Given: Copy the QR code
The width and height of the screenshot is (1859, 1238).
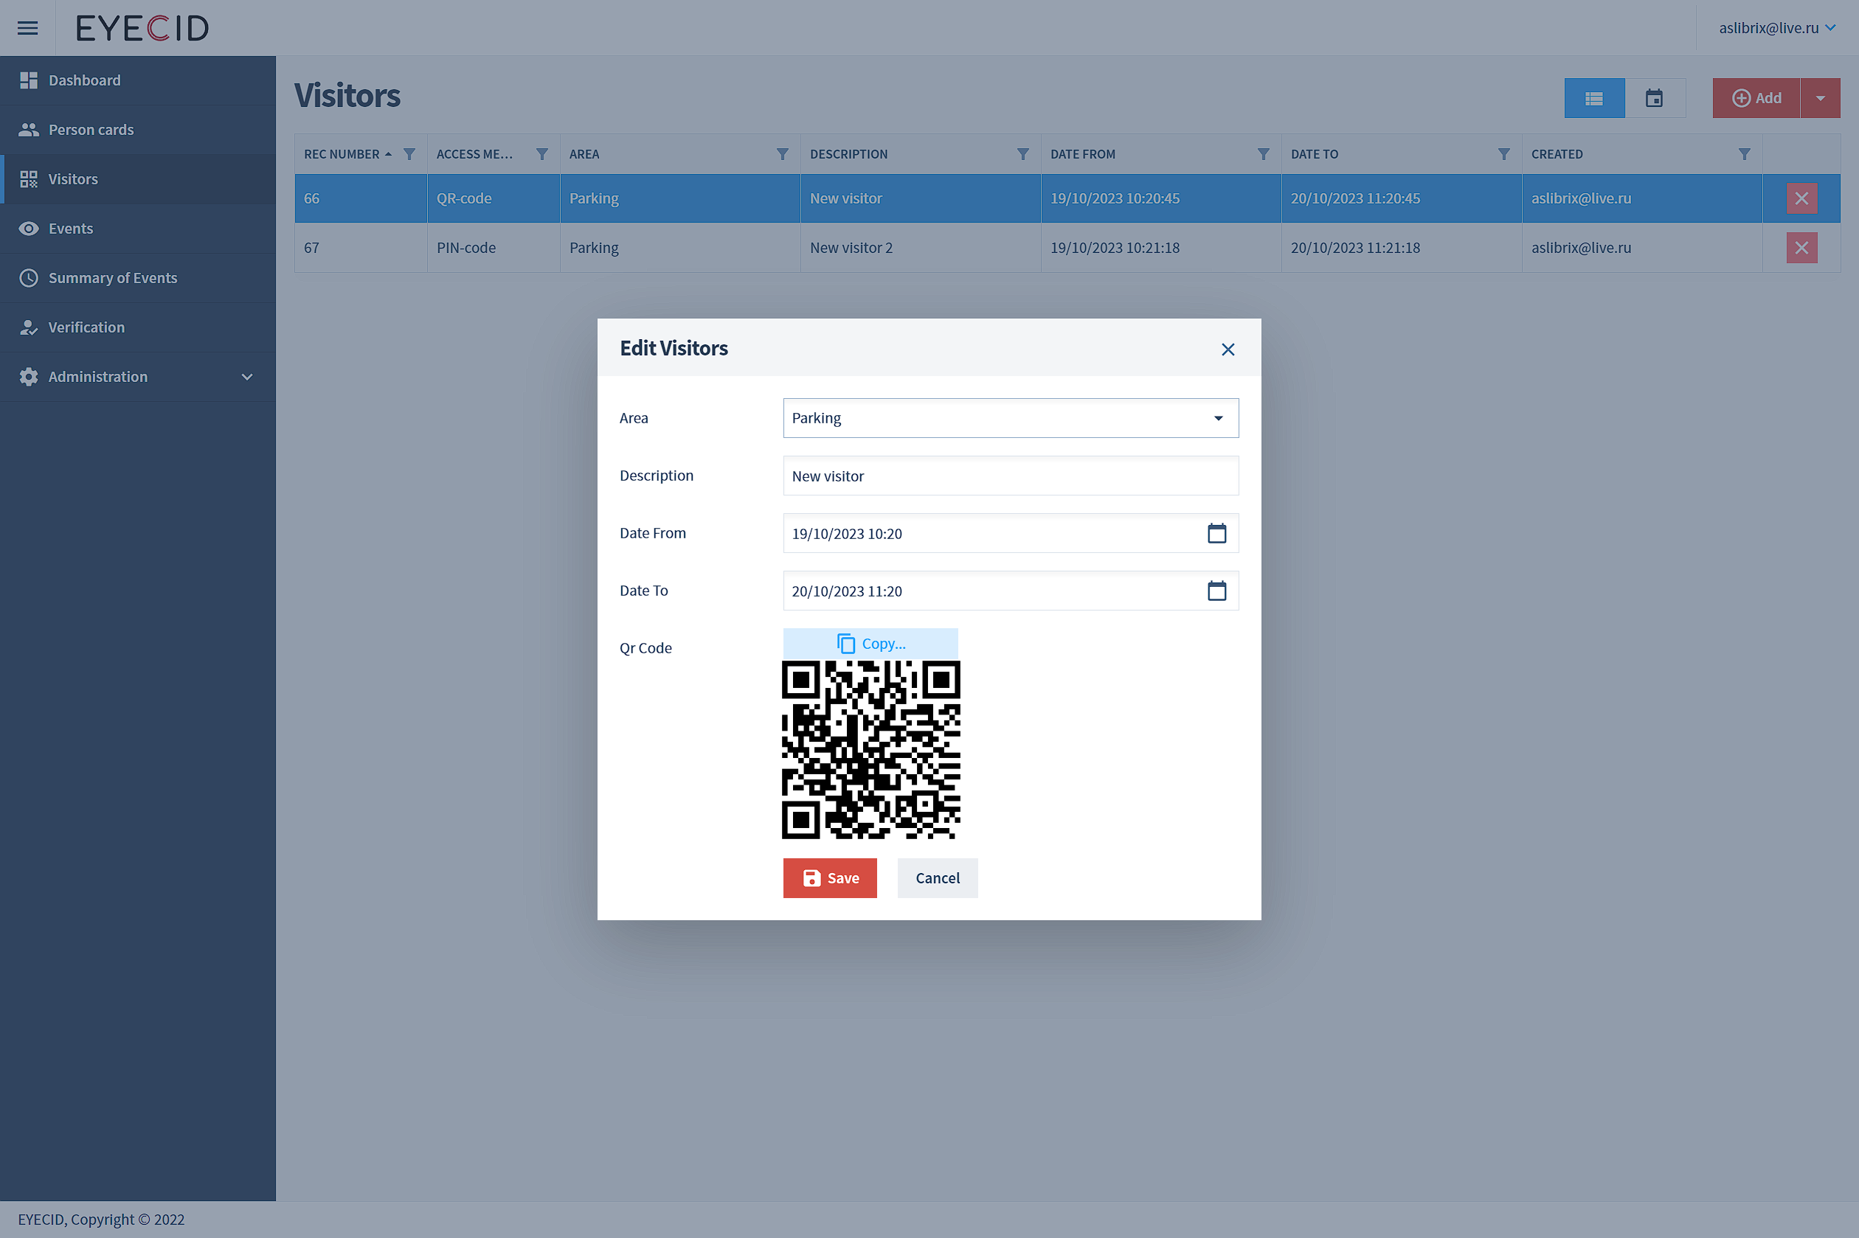Looking at the screenshot, I should [870, 644].
